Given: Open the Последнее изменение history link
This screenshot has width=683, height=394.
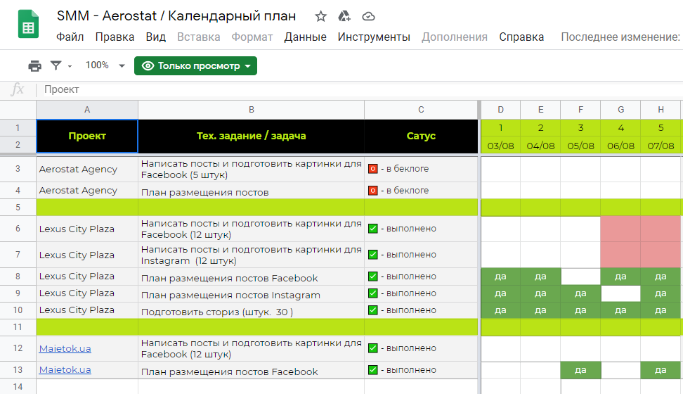Looking at the screenshot, I should coord(620,37).
